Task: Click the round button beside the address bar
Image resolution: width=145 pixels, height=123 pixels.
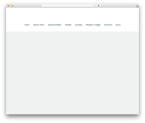Action: point(99,6)
